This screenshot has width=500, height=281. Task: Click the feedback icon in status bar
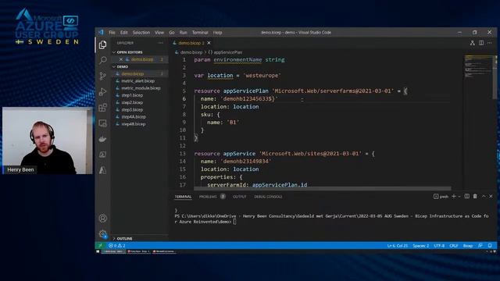point(480,246)
